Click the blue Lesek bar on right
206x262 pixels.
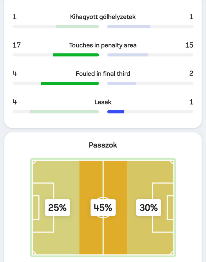pyautogui.click(x=116, y=112)
